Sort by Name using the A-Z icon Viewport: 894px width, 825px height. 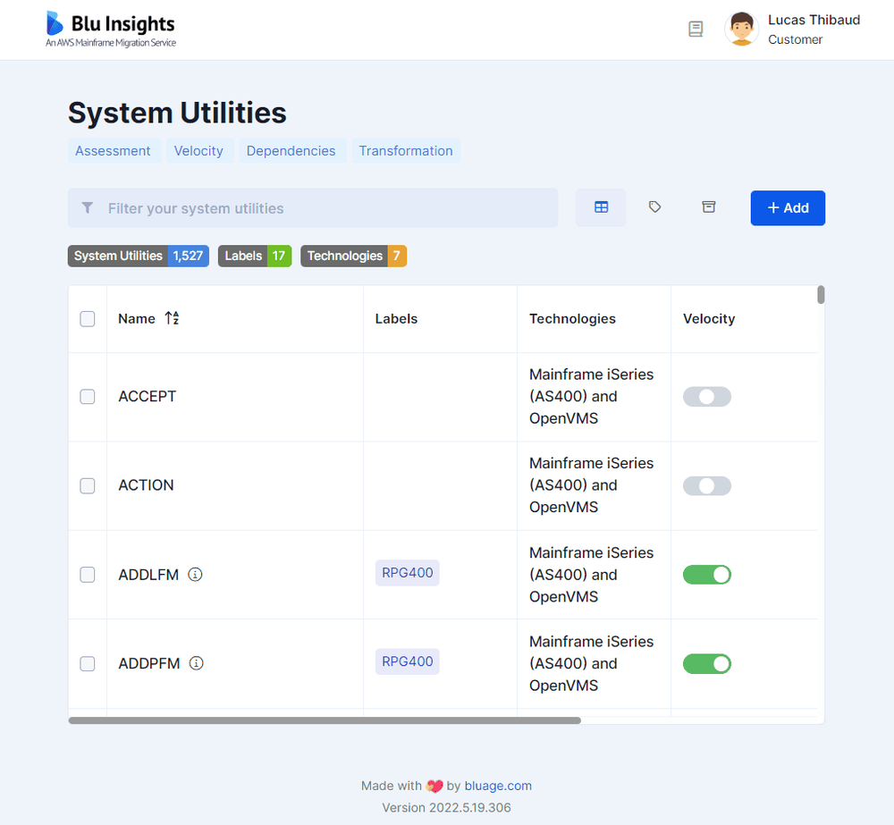[173, 318]
